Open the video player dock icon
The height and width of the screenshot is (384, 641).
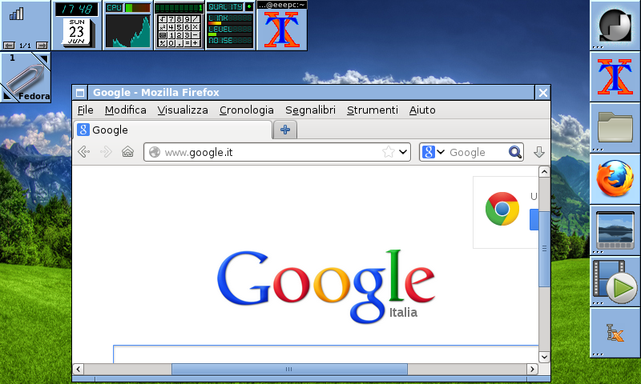(615, 282)
